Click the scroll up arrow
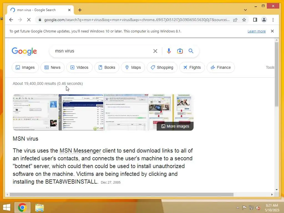 click(x=277, y=40)
